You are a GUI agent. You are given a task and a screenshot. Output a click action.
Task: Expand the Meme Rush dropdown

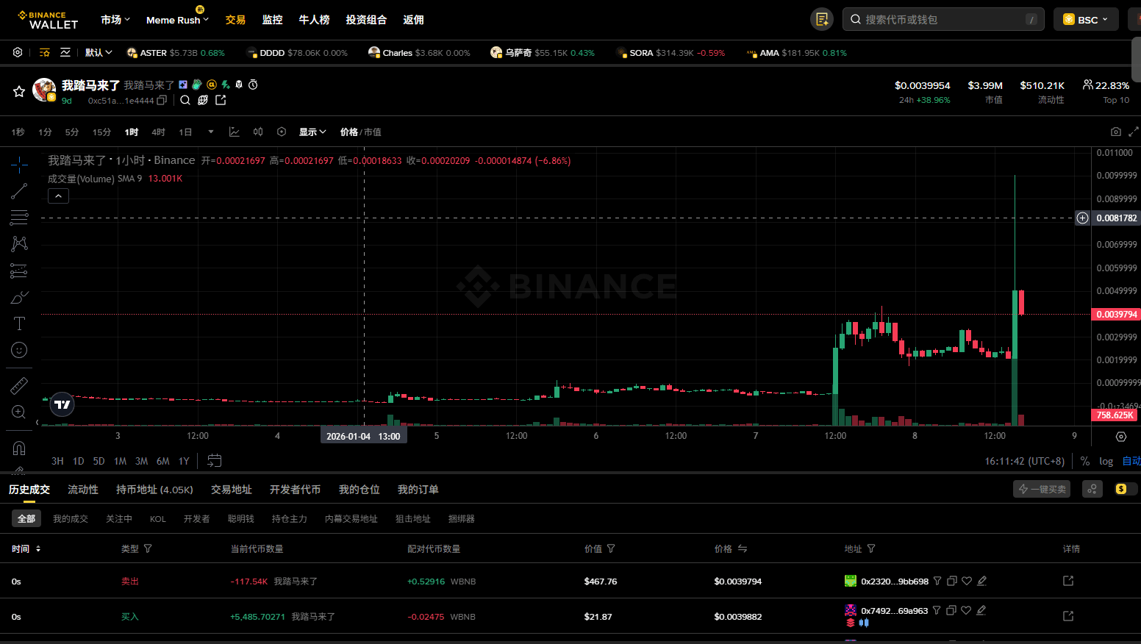pos(178,20)
